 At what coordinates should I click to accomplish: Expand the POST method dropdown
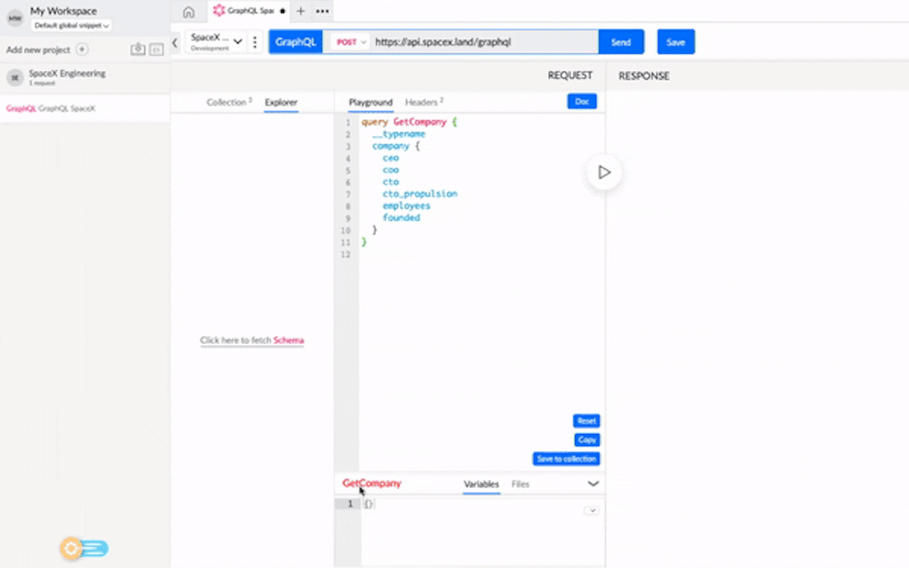coord(351,42)
